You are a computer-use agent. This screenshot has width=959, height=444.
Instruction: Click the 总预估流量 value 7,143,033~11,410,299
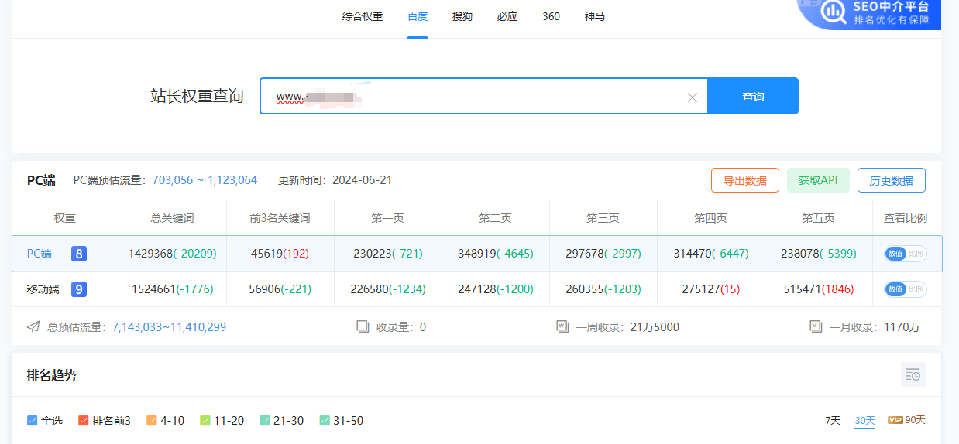169,327
